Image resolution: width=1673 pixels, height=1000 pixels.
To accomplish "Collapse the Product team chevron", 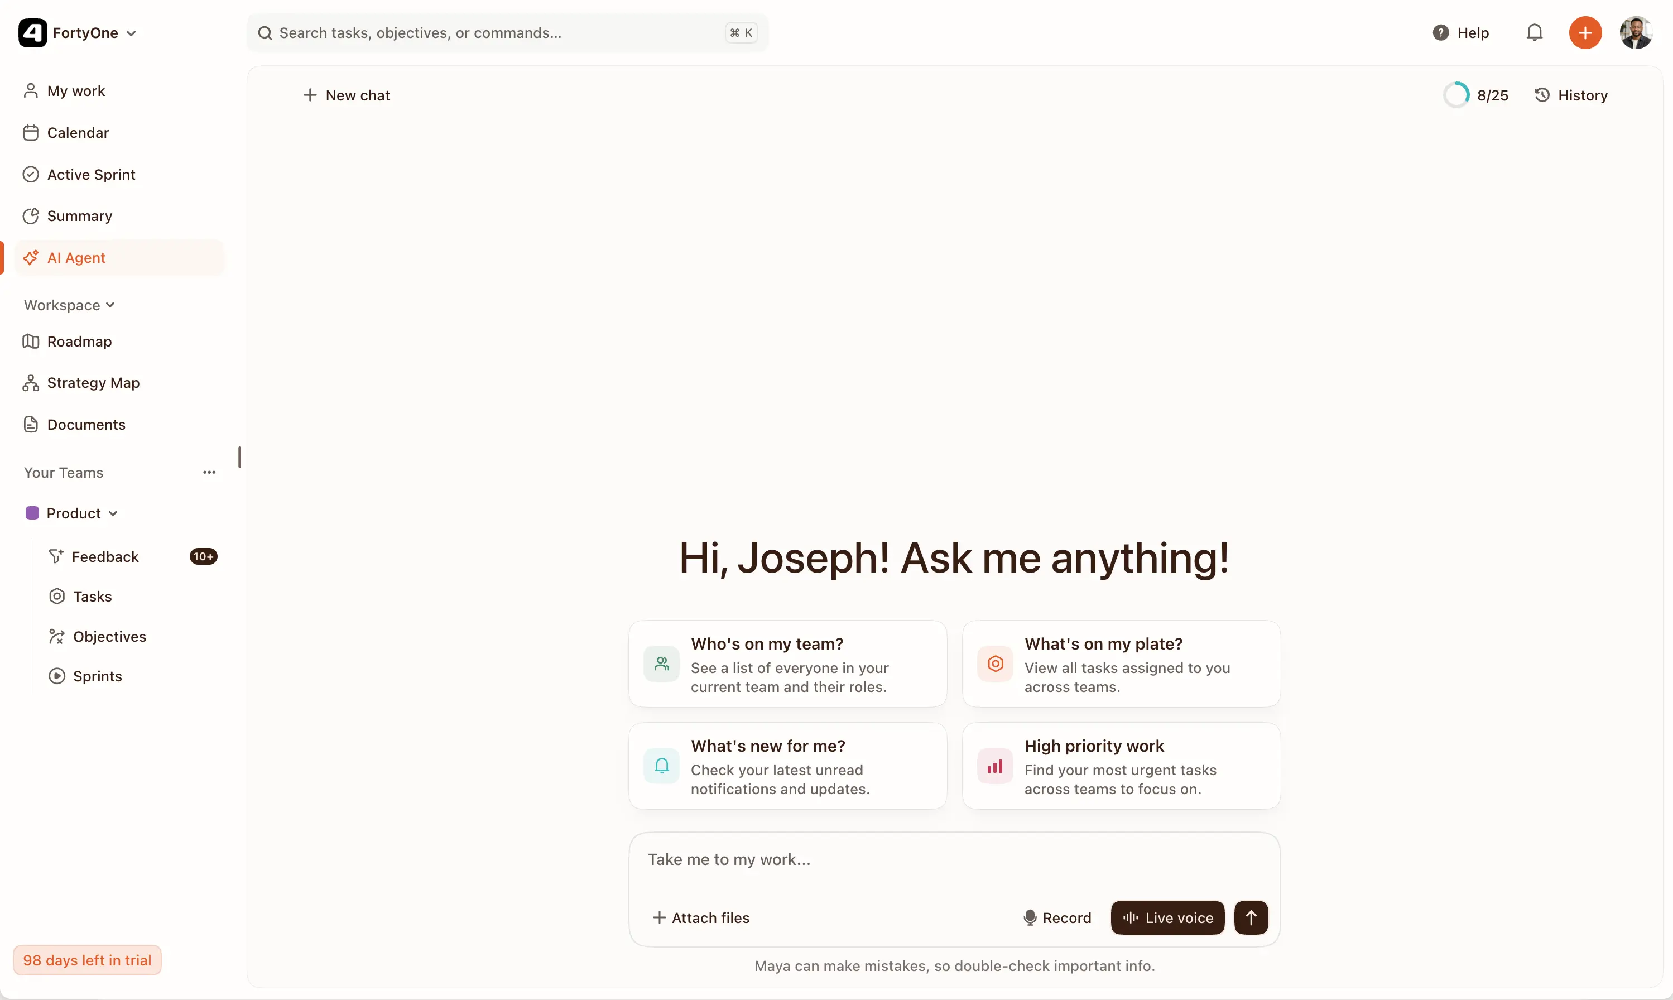I will click(x=113, y=513).
